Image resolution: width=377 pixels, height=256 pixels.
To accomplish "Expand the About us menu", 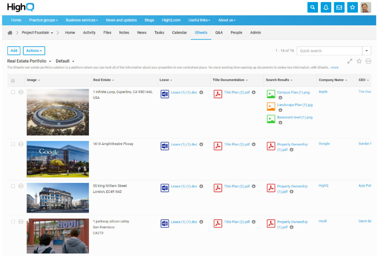I will point(227,20).
